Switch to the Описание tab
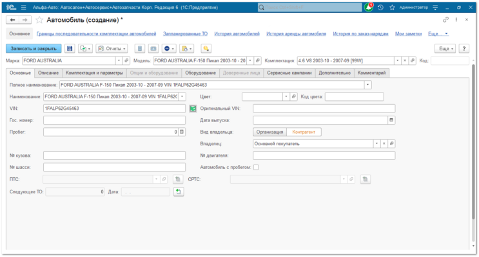The width and height of the screenshot is (479, 257). click(48, 73)
